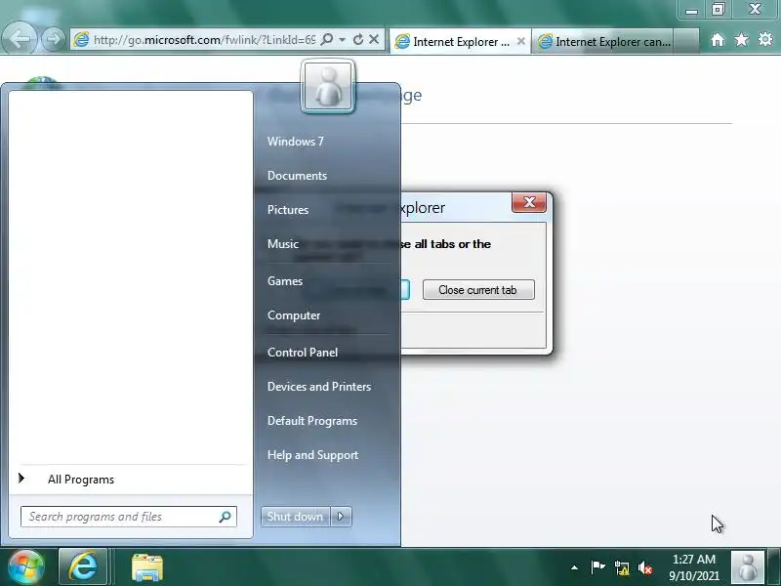
Task: Open Devices and Printers
Action: tap(319, 386)
